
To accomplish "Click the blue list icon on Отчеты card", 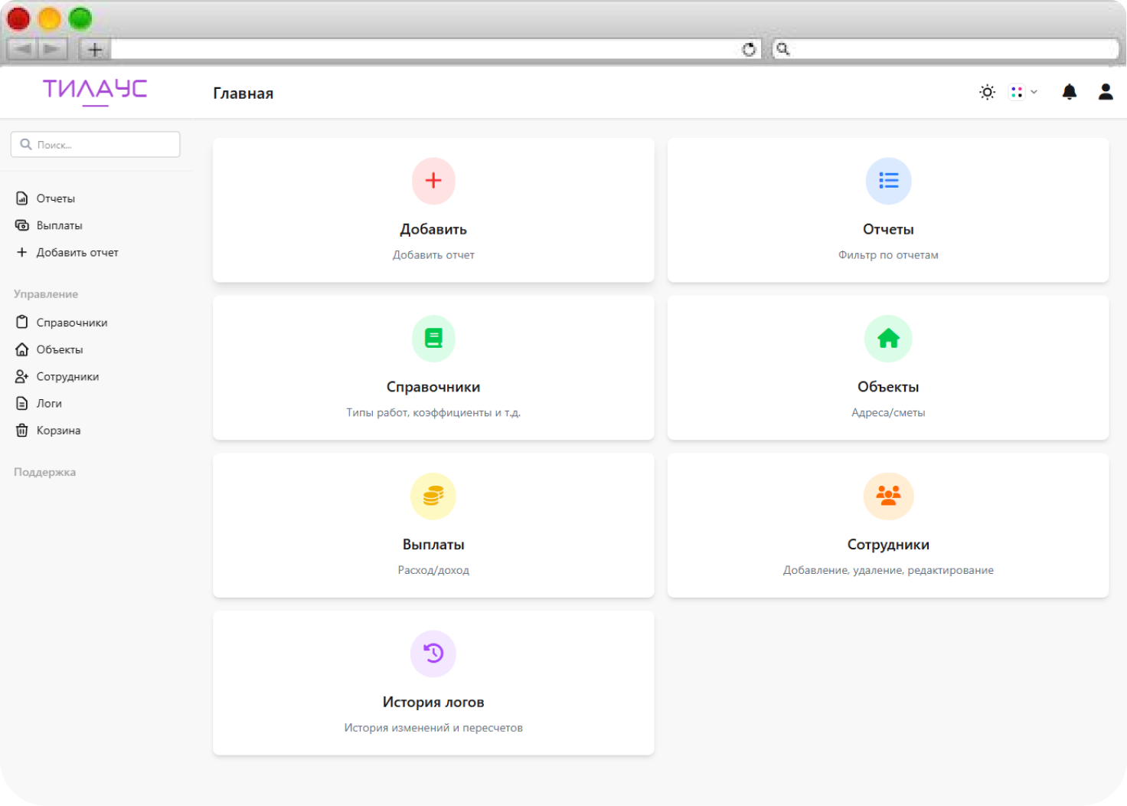I will coord(888,181).
